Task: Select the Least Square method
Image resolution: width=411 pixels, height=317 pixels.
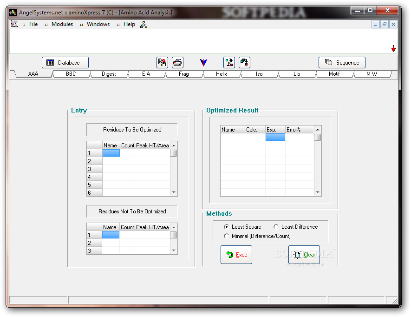Action: click(243, 227)
